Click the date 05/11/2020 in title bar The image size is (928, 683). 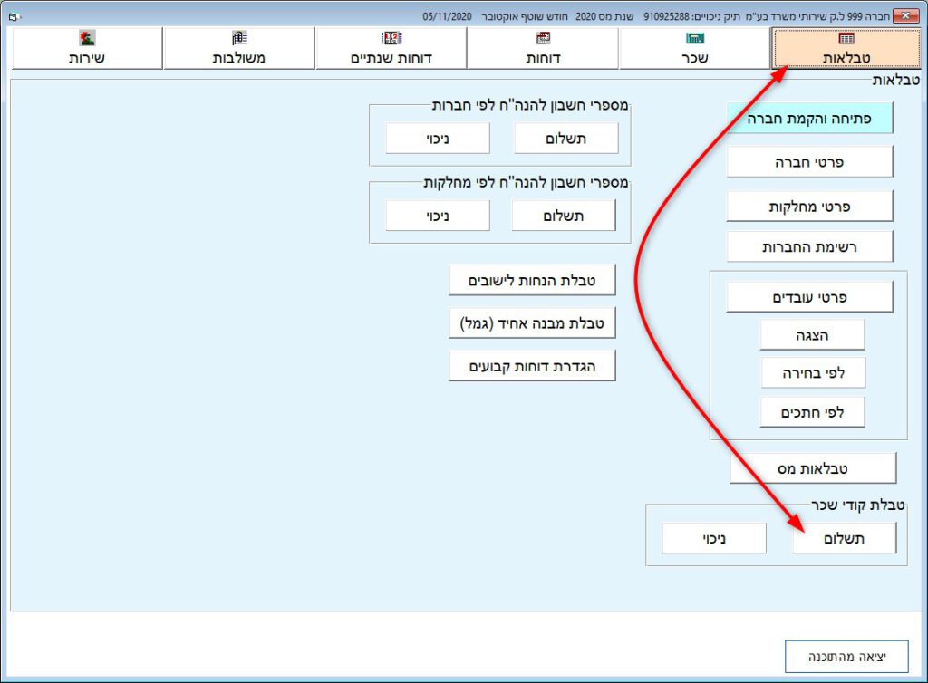point(447,16)
